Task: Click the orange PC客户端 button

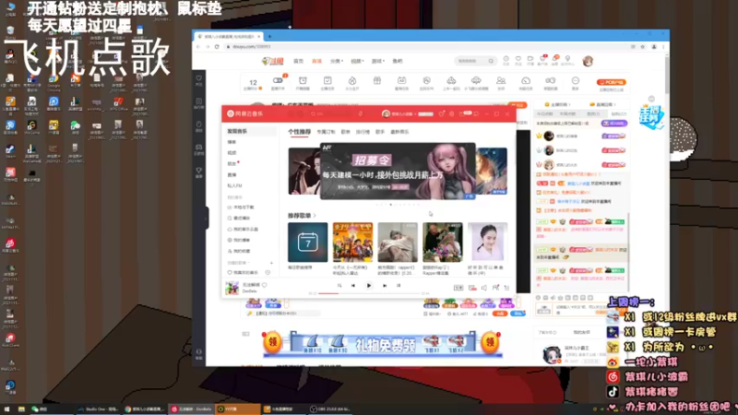Action: coord(612,82)
